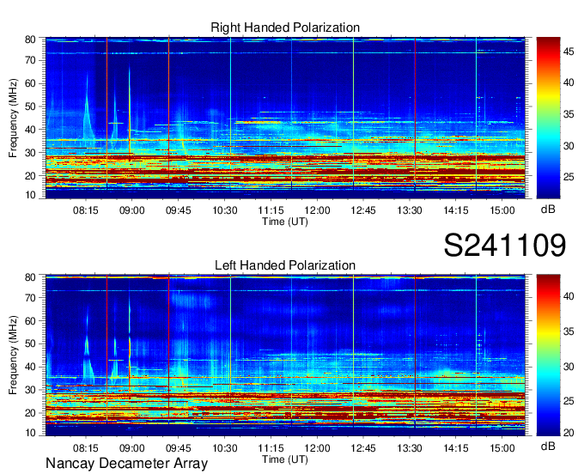Click the 08:15 time tick in upper plot
The width and height of the screenshot is (584, 474).
[86, 210]
